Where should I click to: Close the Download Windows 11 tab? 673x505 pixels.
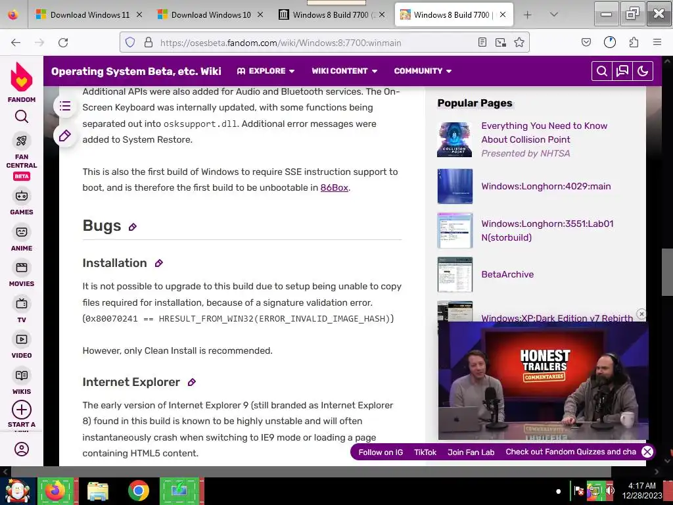pos(139,14)
